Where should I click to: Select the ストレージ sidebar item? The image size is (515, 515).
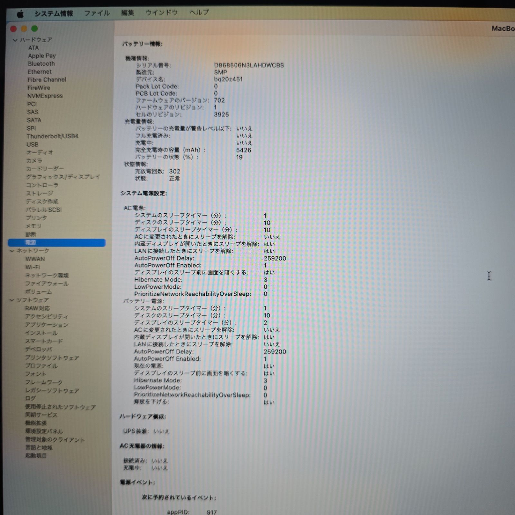(x=40, y=193)
